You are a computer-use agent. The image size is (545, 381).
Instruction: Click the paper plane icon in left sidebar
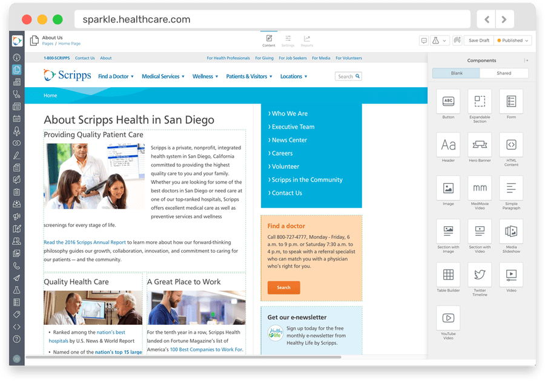[17, 278]
